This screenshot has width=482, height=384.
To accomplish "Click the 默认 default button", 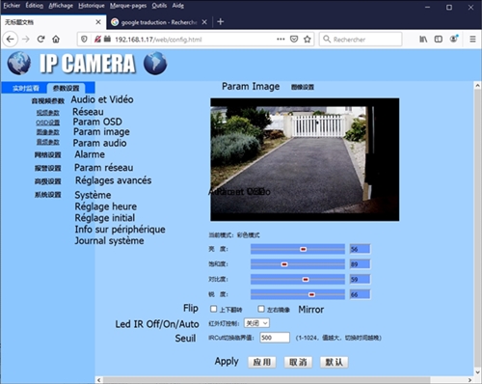I will click(334, 362).
